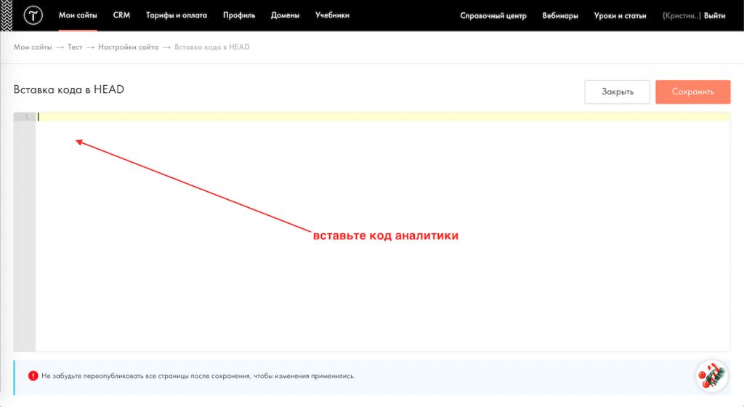Click the holiday candy decoration icon

tap(711, 375)
